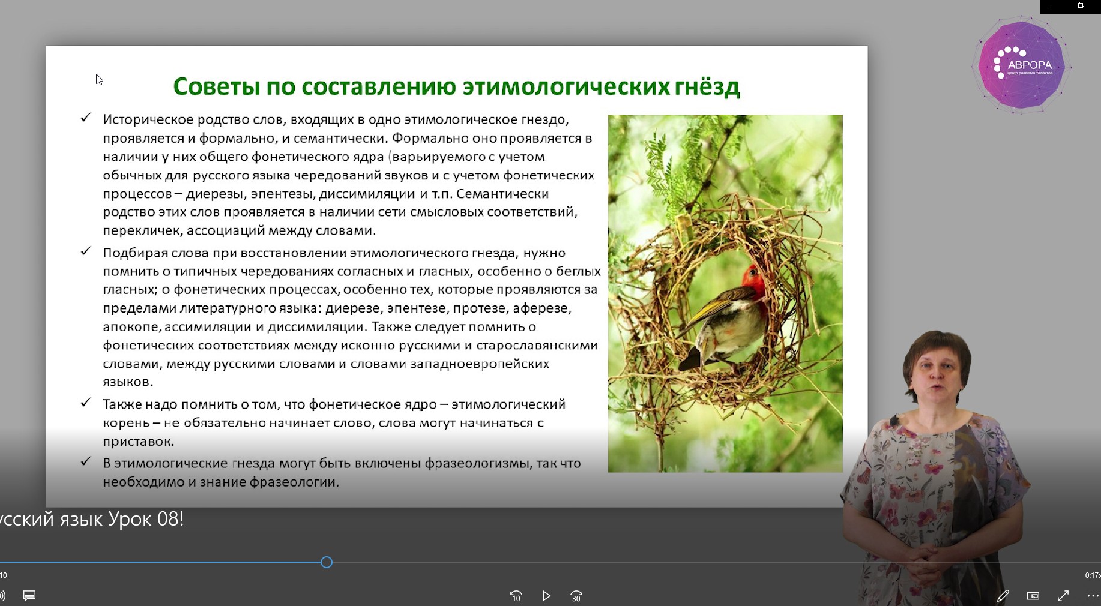This screenshot has width=1101, height=606.
Task: Skip back 10 seconds
Action: click(516, 596)
